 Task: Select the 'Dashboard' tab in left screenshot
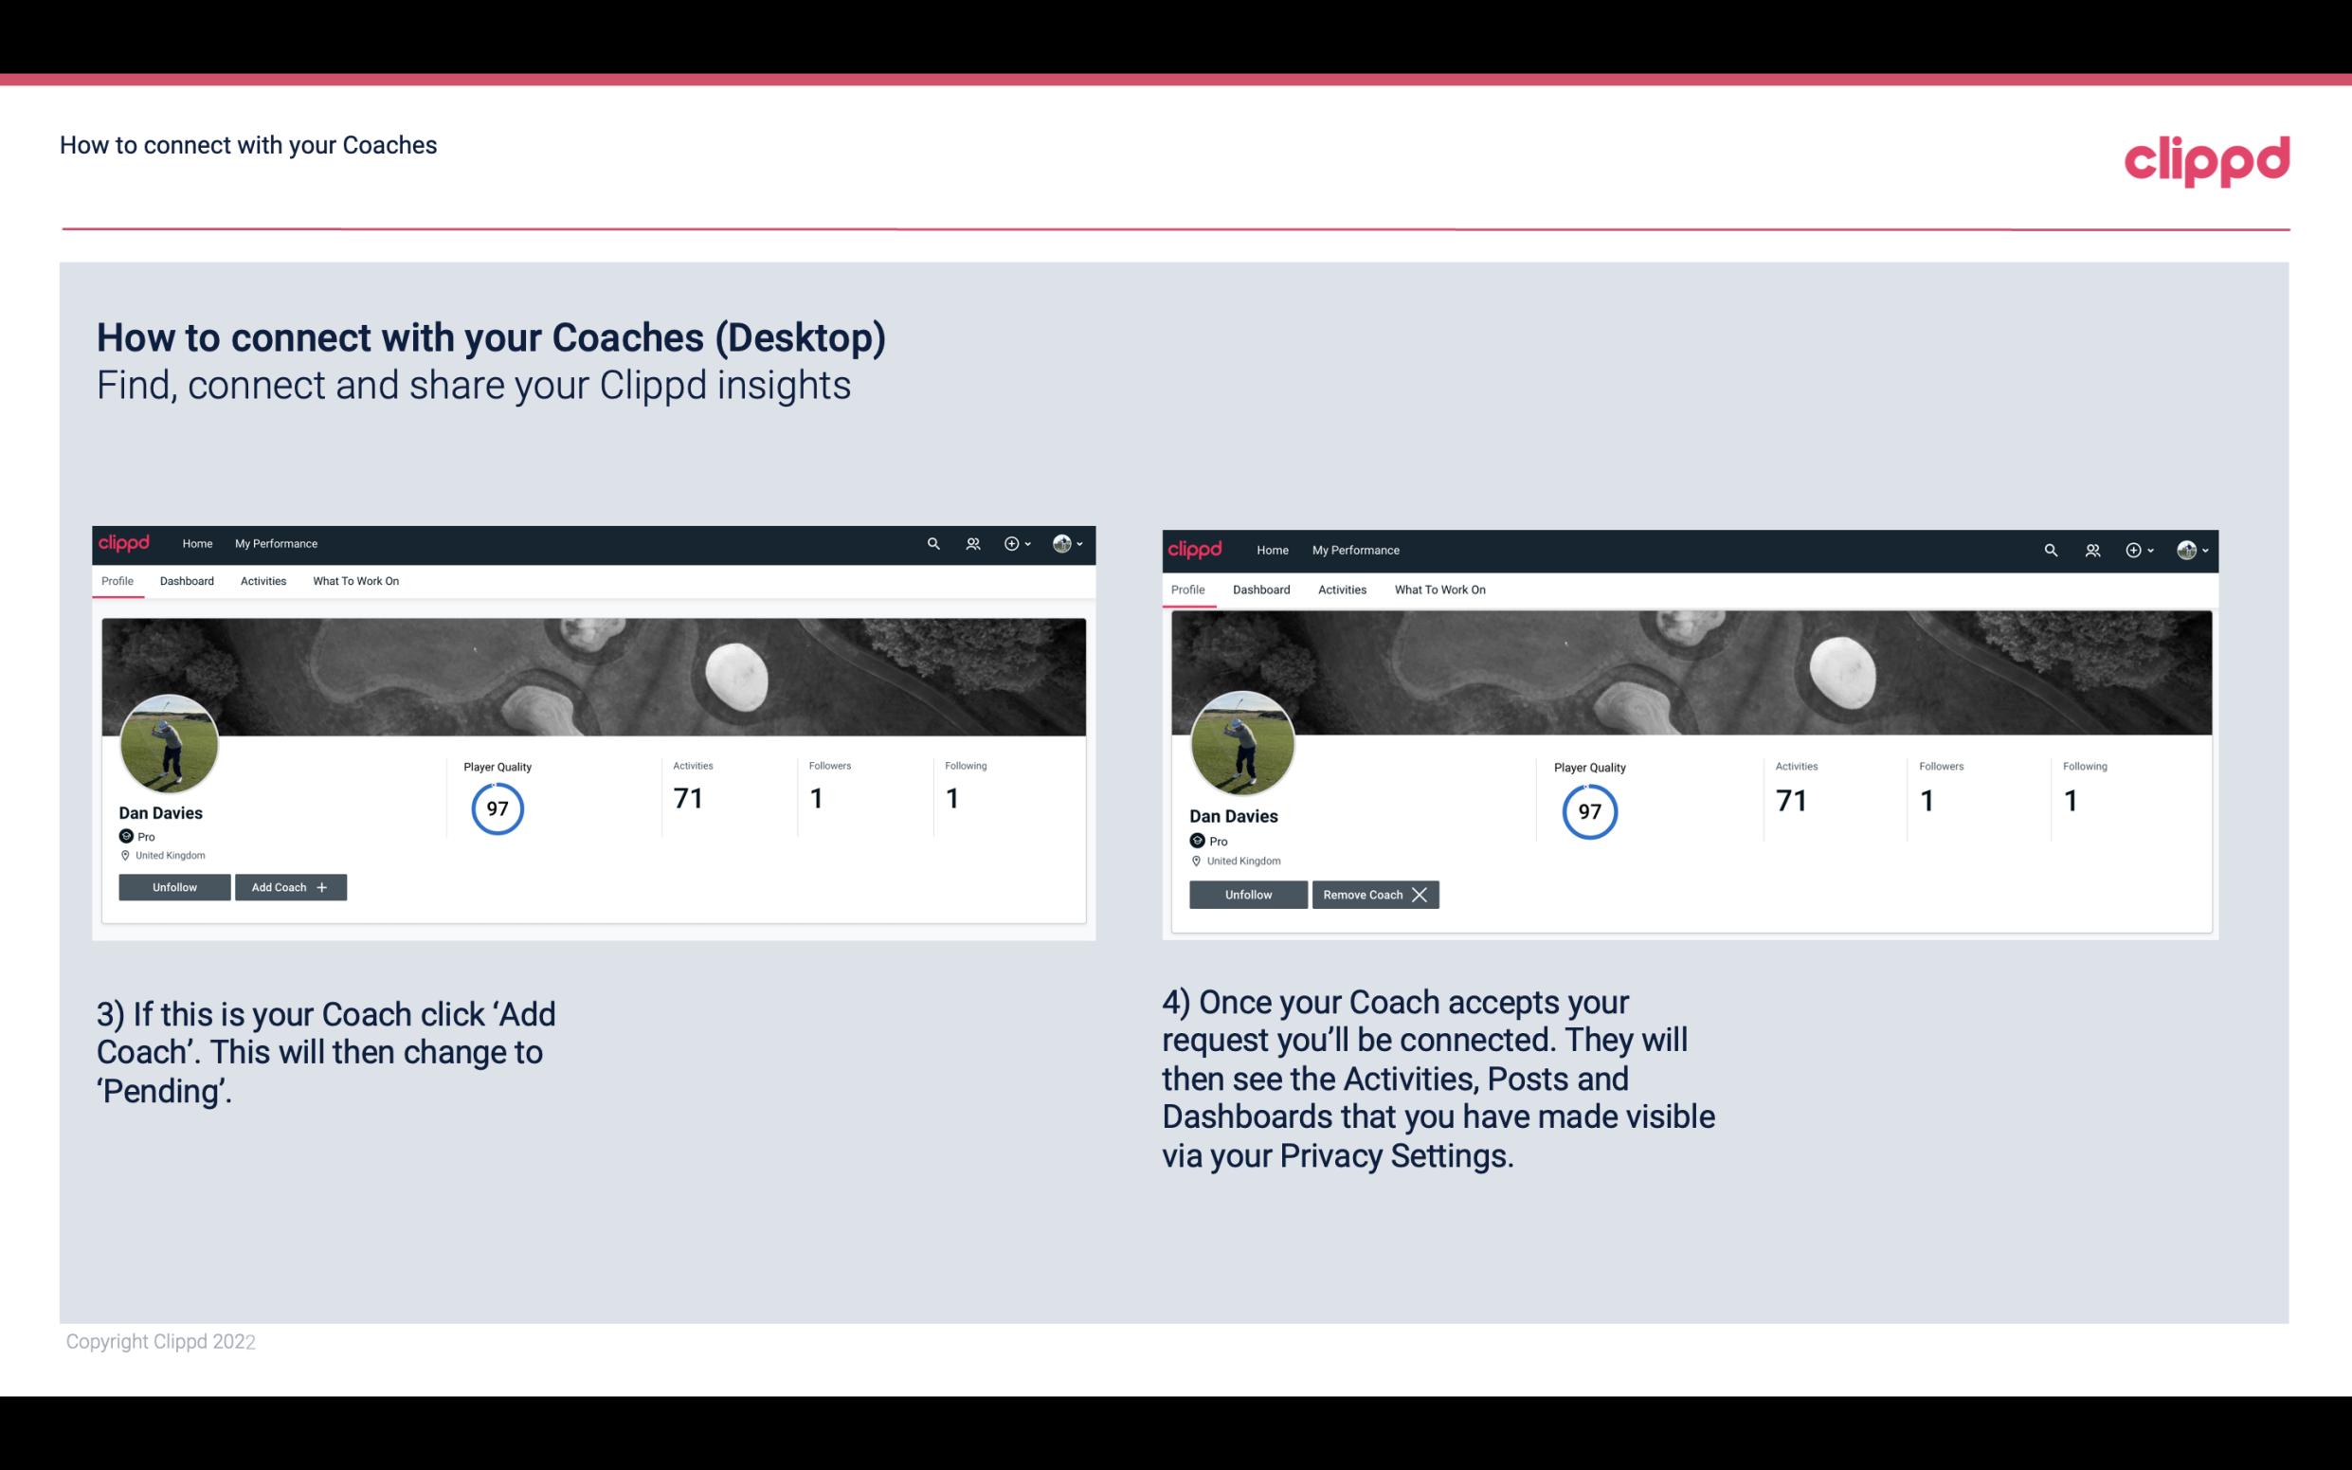(187, 581)
